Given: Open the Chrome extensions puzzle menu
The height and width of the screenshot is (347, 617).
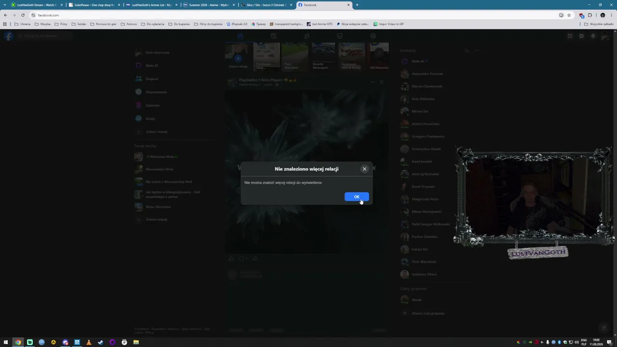Looking at the screenshot, I should (x=590, y=15).
